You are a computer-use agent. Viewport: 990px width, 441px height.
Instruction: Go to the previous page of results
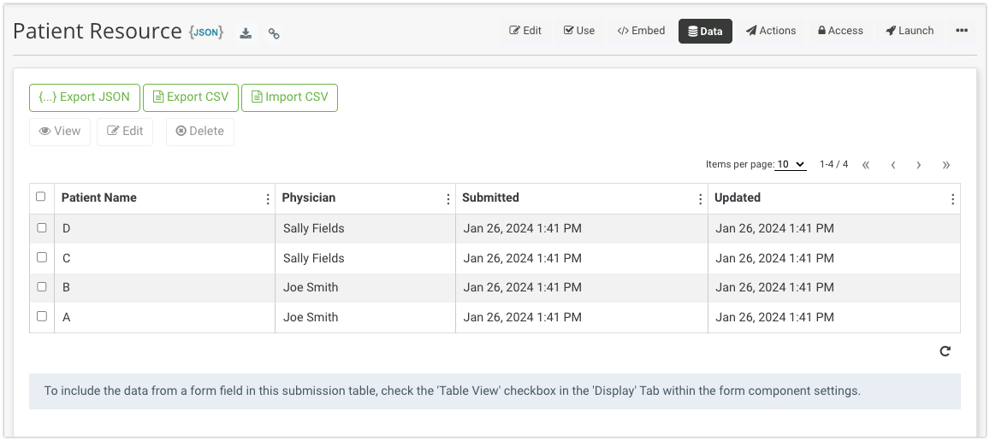pos(892,165)
